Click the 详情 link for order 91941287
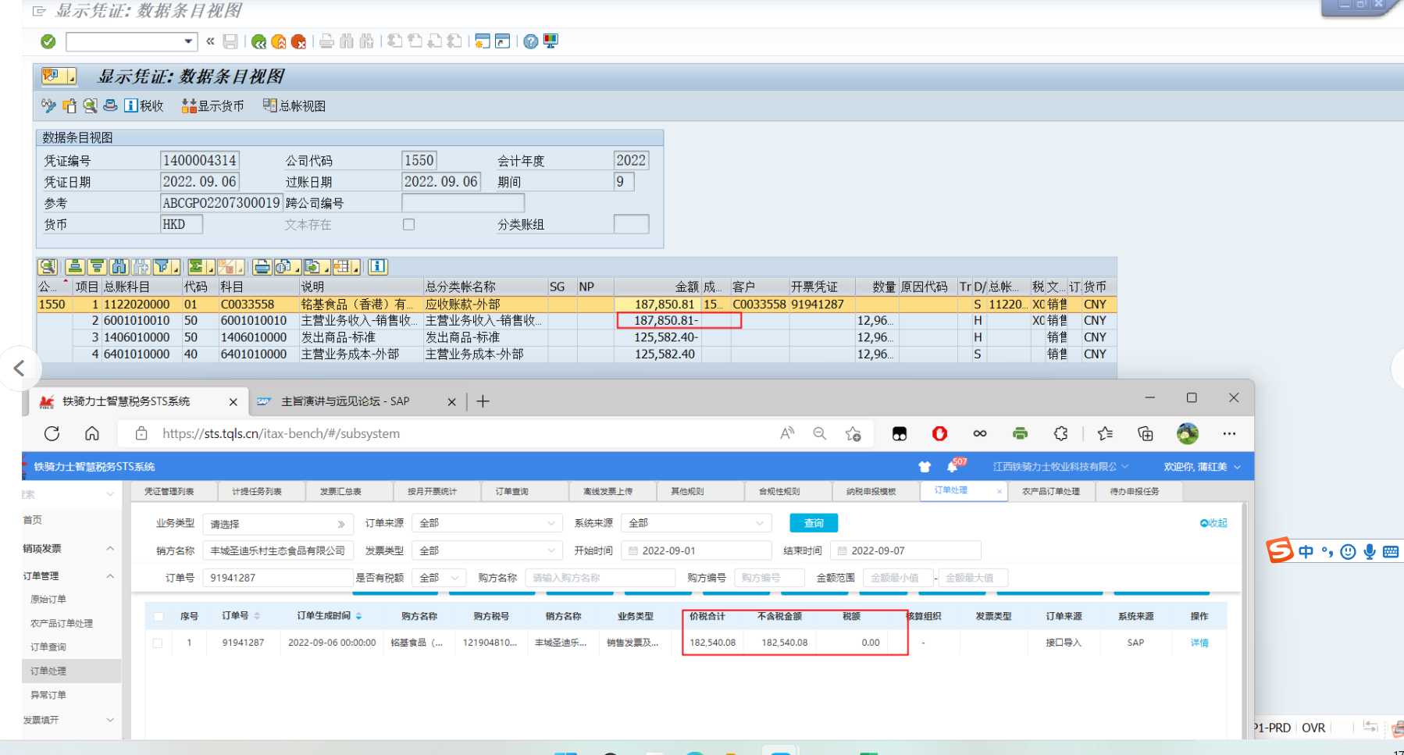1404x755 pixels. click(1199, 643)
